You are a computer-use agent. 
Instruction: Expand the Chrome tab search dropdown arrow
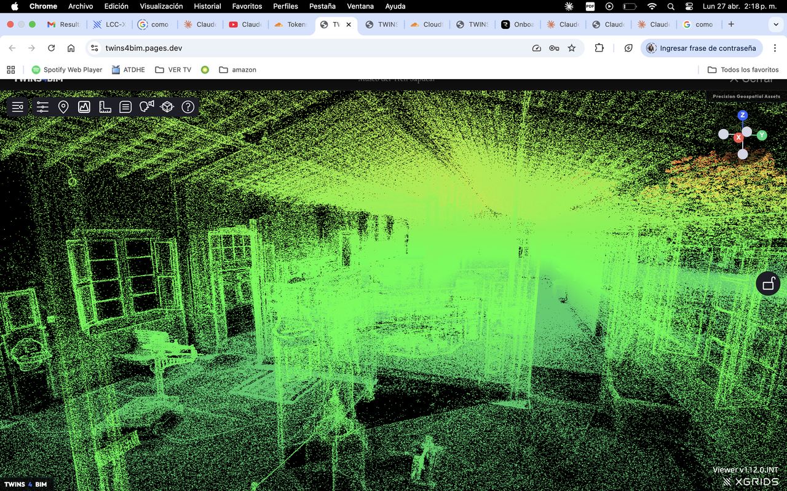[775, 25]
